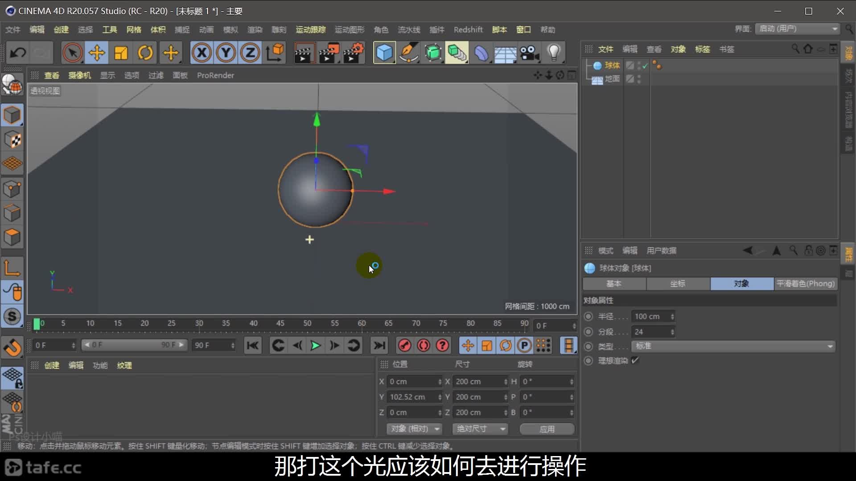Open viewport 摄像机 menu
Viewport: 856px width, 481px height.
79,75
